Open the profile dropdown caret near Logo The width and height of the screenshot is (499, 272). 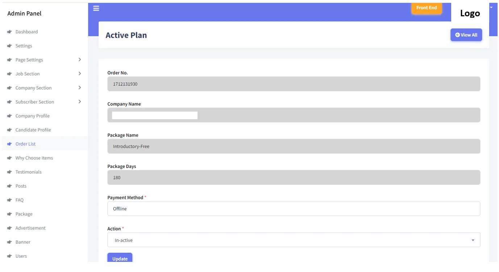[491, 8]
